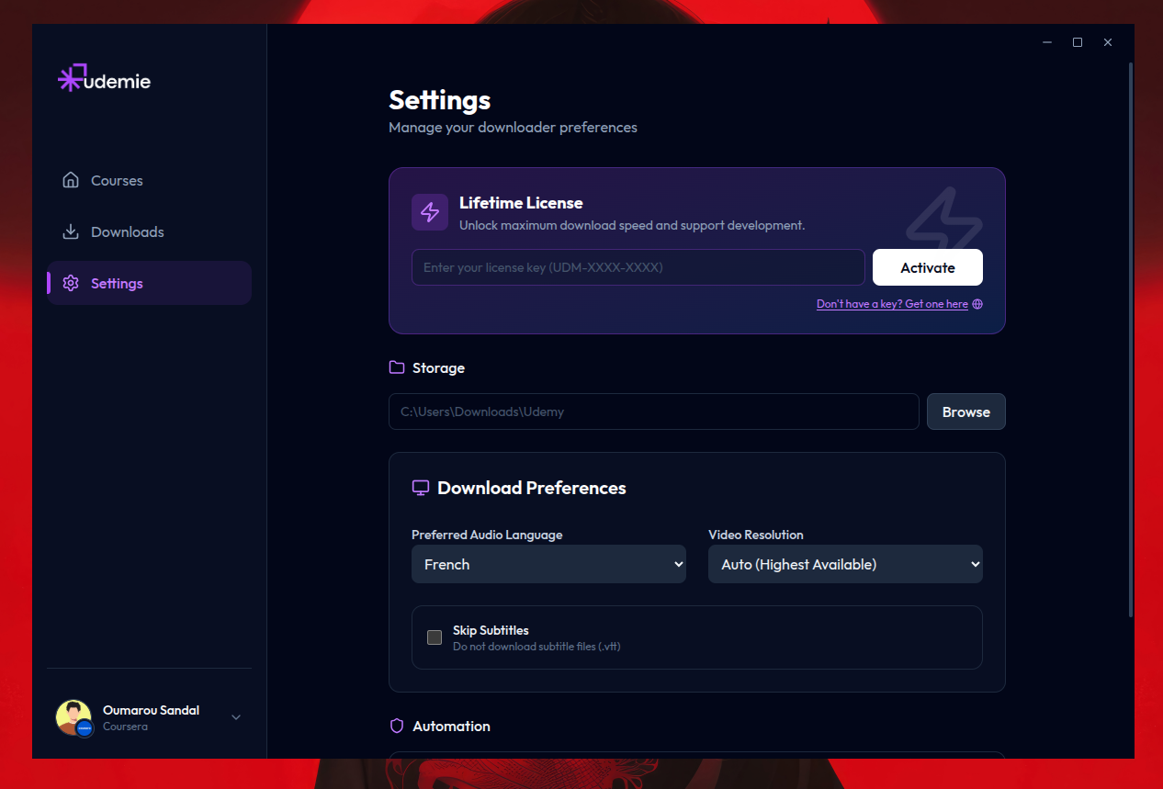
Task: Click the Browse storage button
Action: [965, 411]
